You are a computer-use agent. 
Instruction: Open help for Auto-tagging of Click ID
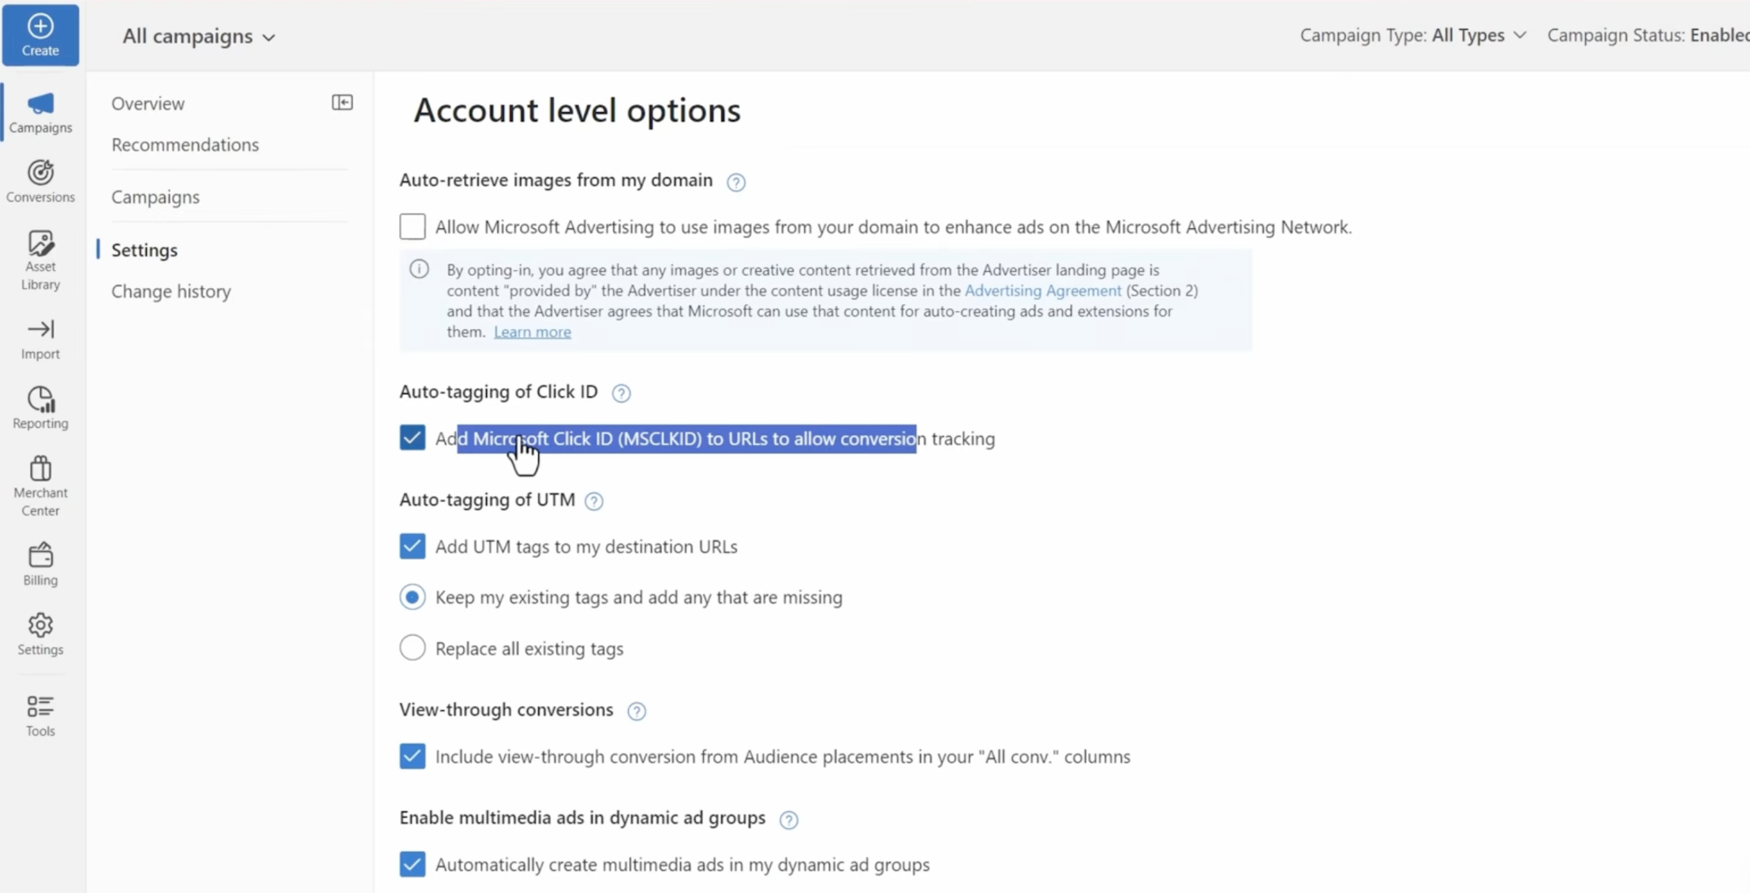[621, 393]
